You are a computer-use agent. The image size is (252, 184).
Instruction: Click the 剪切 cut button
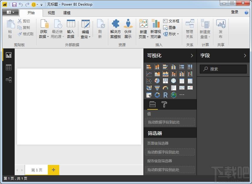pyautogui.click(x=24, y=21)
